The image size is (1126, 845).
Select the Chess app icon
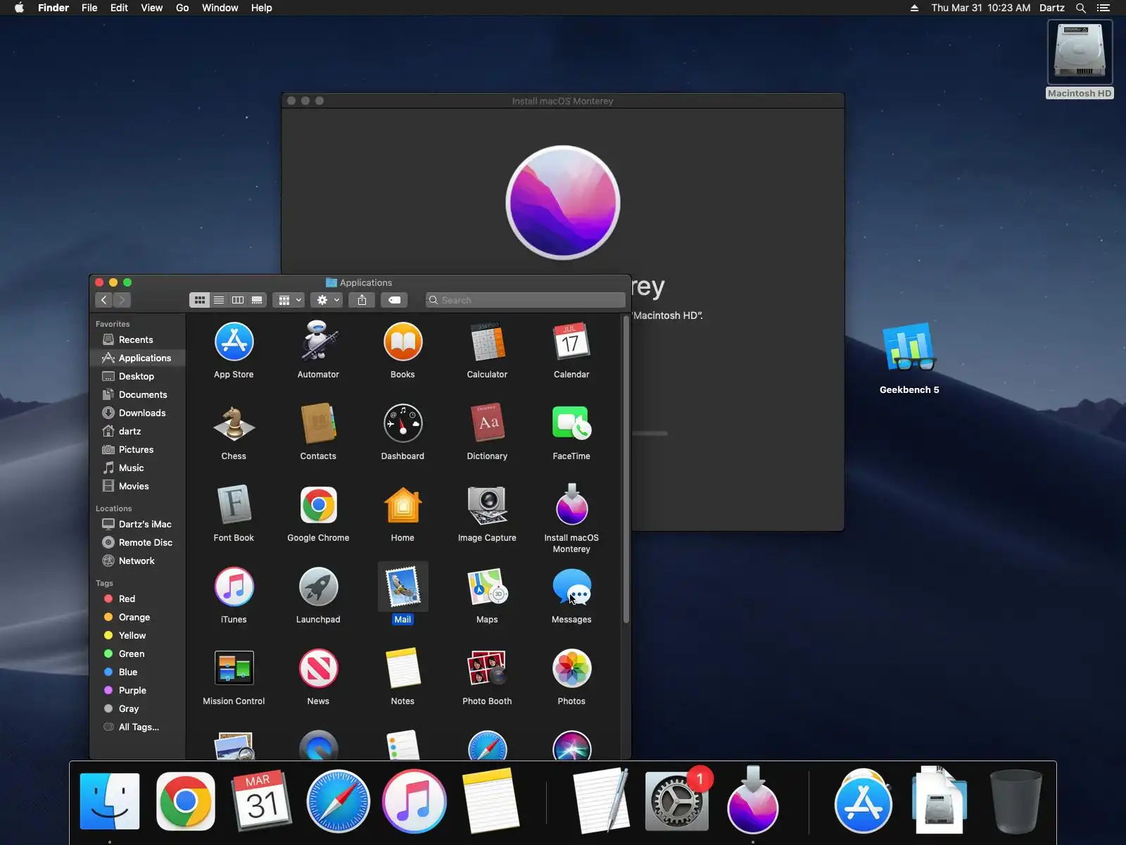click(234, 424)
